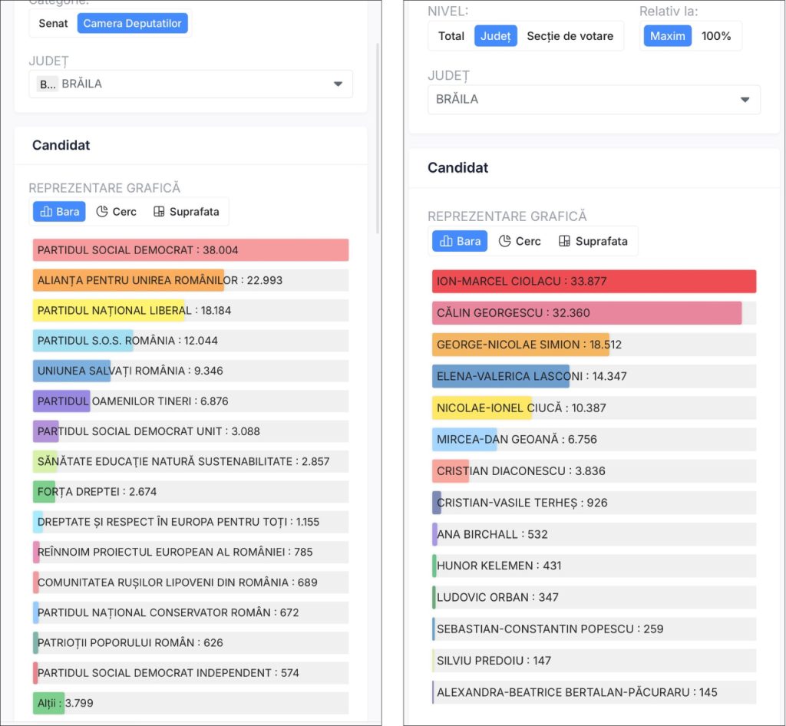Click the left panel vertical scrollbar

(378, 138)
